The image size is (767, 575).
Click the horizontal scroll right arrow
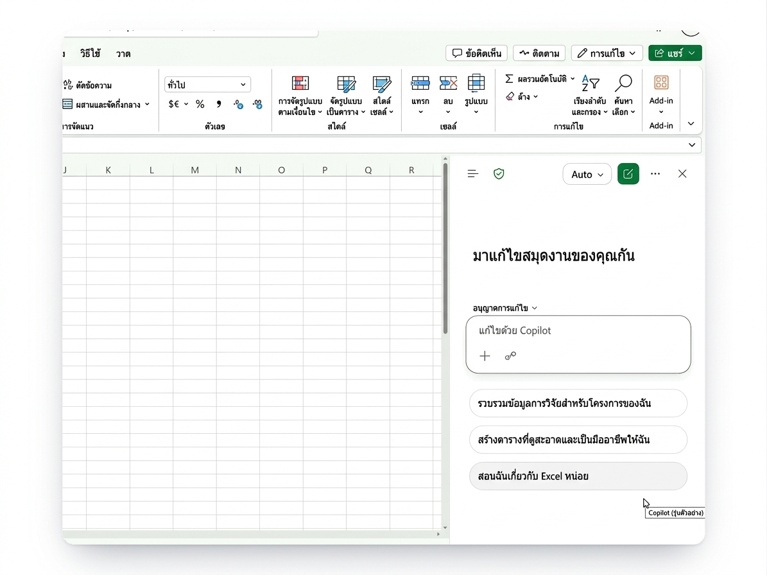click(438, 534)
